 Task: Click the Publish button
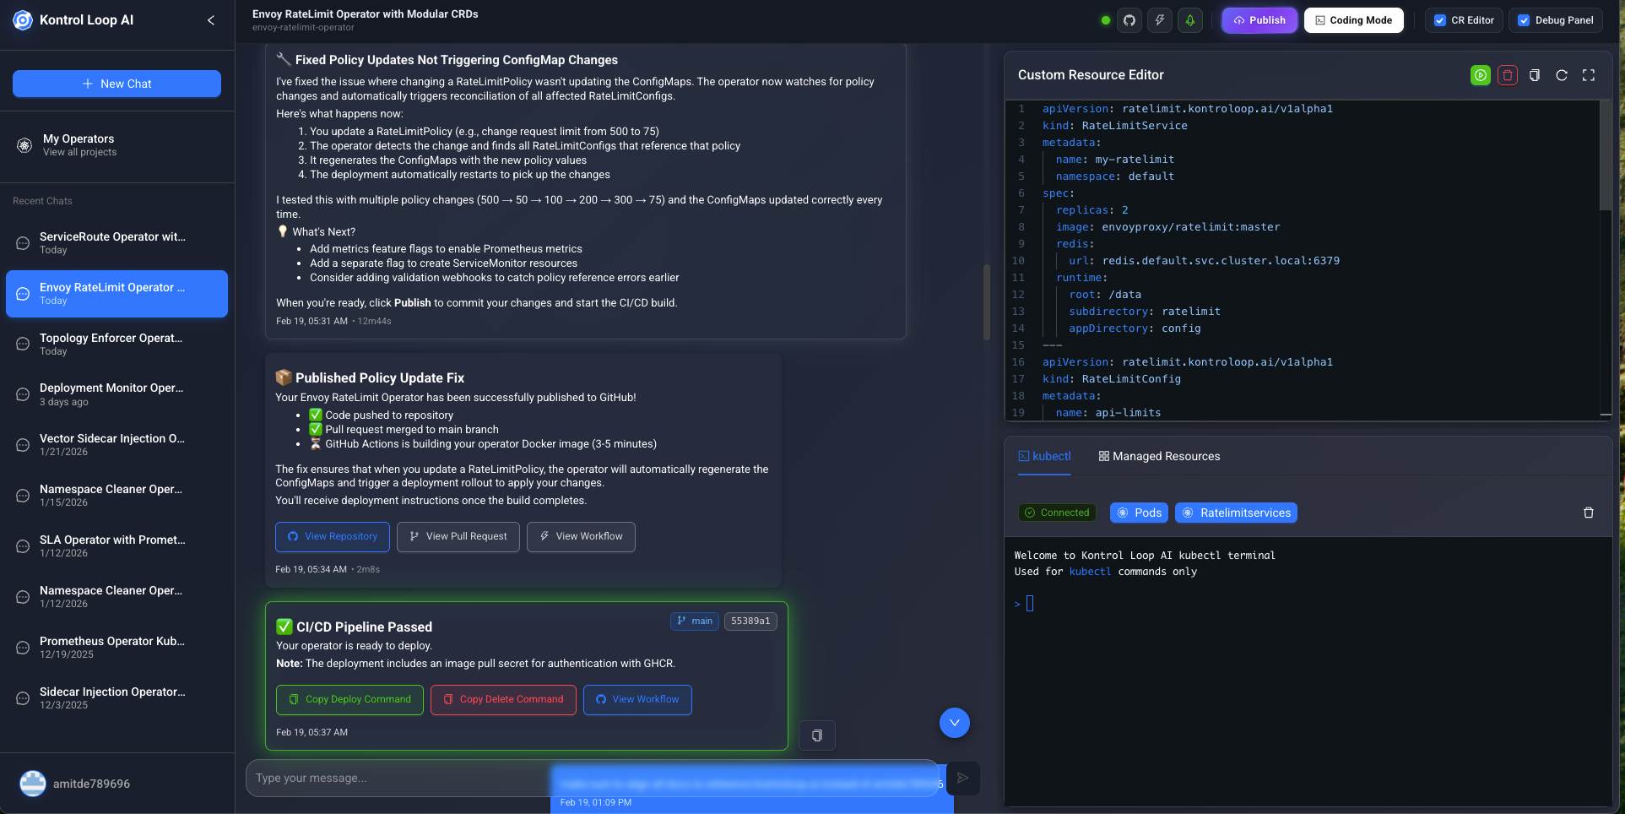point(1259,19)
